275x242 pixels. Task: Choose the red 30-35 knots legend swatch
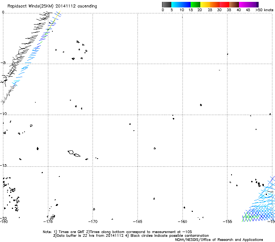point(224,4)
